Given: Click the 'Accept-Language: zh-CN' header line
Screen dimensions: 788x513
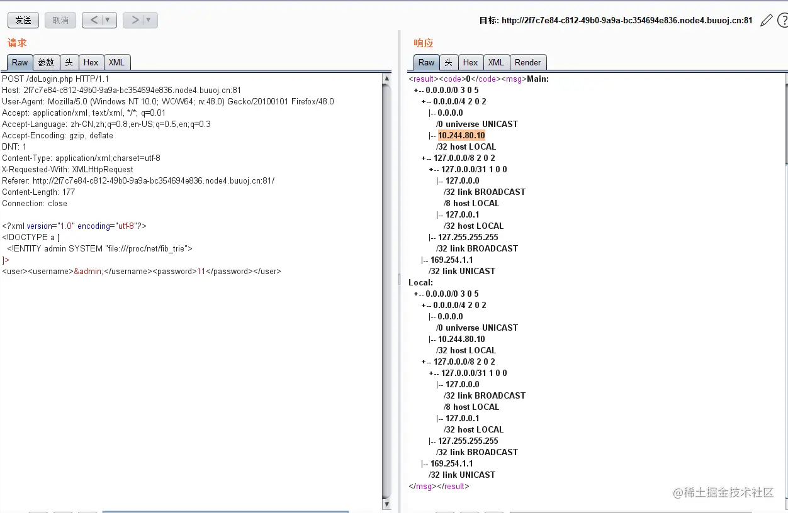Looking at the screenshot, I should 106,124.
